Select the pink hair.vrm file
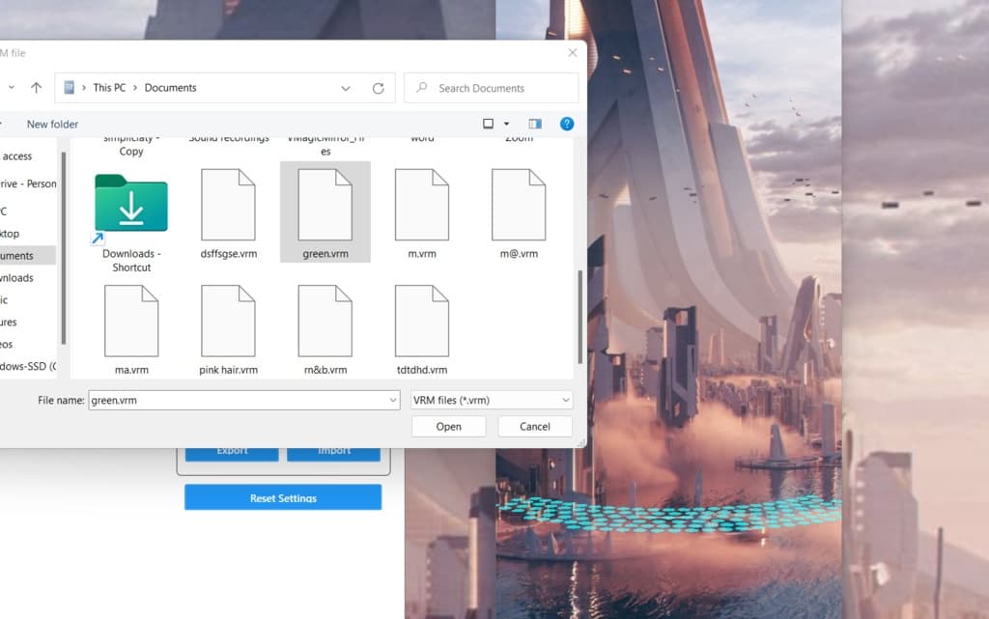The height and width of the screenshot is (619, 989). pyautogui.click(x=228, y=322)
